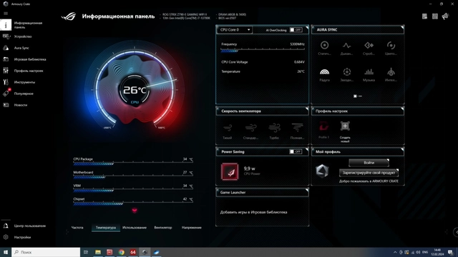Click the Войти button

369,163
